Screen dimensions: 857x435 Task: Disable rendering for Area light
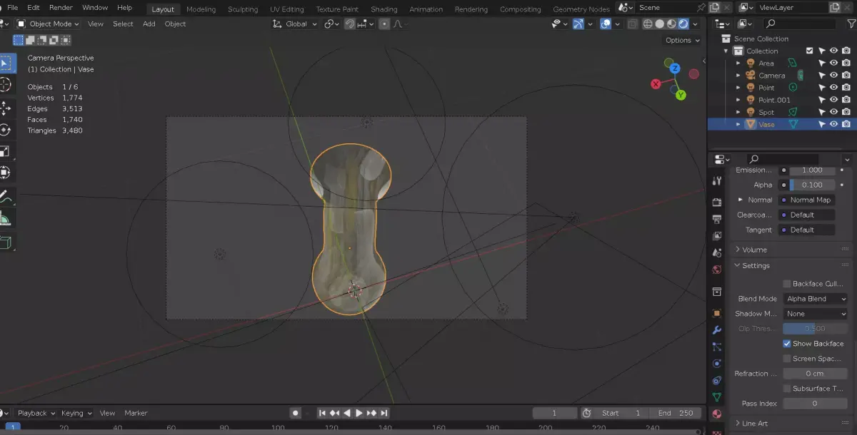pos(846,63)
